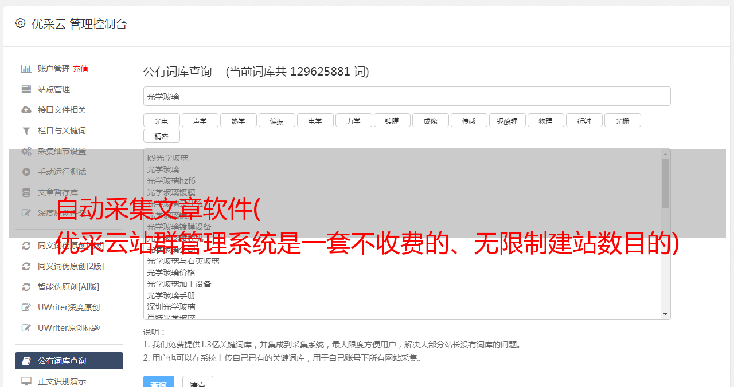Click the refresh icon for 智能伪原创[AI版]
734x387 pixels.
[x=26, y=287]
